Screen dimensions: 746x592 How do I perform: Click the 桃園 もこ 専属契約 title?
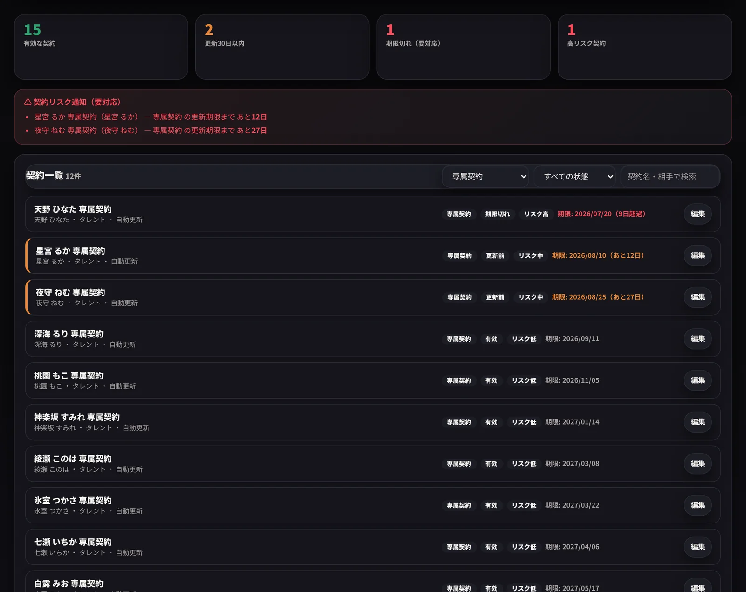pyautogui.click(x=69, y=376)
